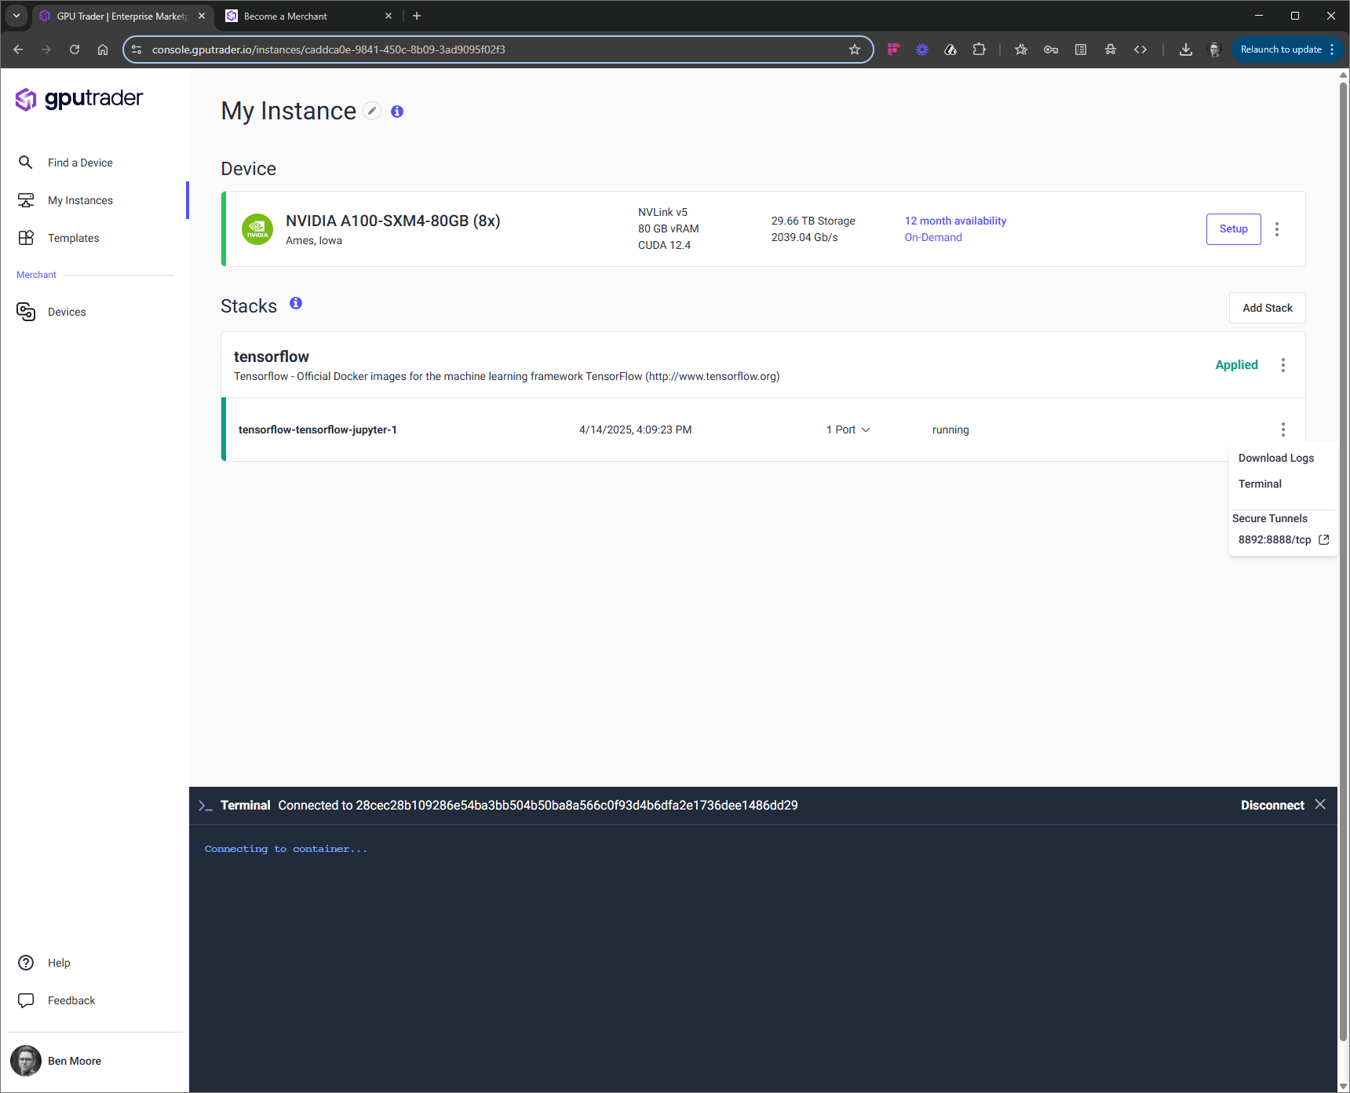The height and width of the screenshot is (1093, 1350).
Task: Open Find a Device search page
Action: coord(80,163)
